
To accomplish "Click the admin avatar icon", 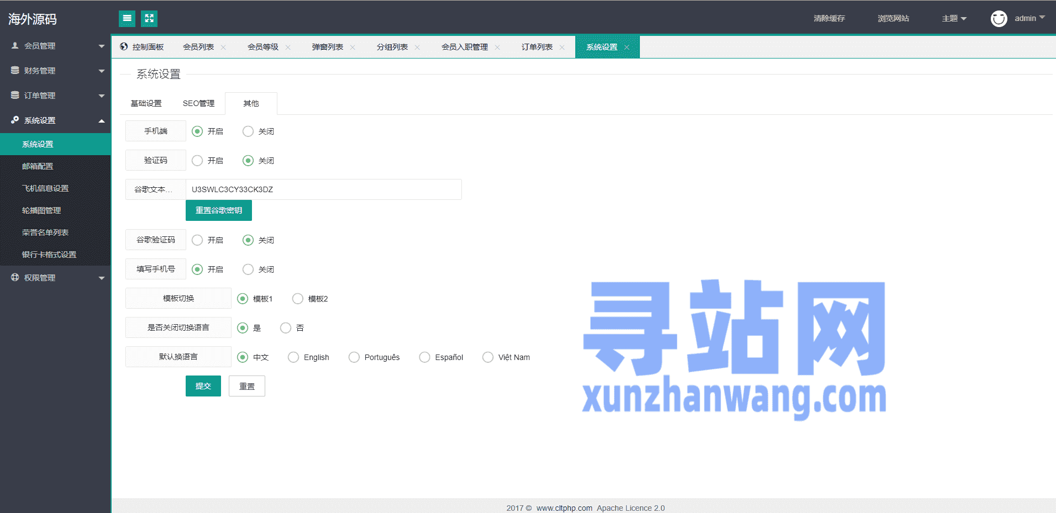I will [999, 19].
